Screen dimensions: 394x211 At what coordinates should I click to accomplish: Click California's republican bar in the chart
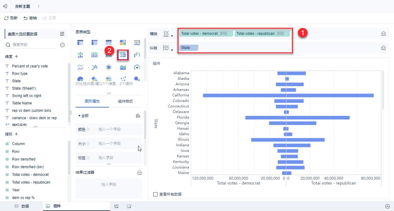pyautogui.click(x=330, y=95)
